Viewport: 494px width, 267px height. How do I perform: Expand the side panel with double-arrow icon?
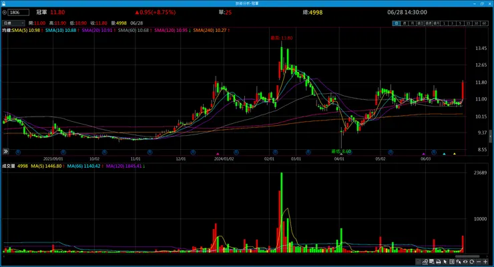click(x=5, y=151)
